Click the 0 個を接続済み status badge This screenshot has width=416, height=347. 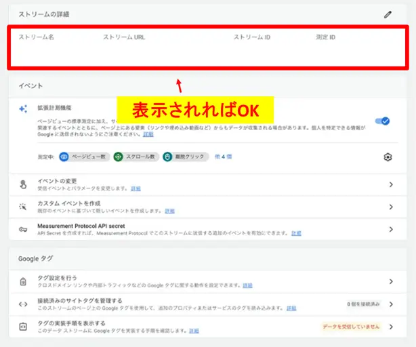(363, 304)
